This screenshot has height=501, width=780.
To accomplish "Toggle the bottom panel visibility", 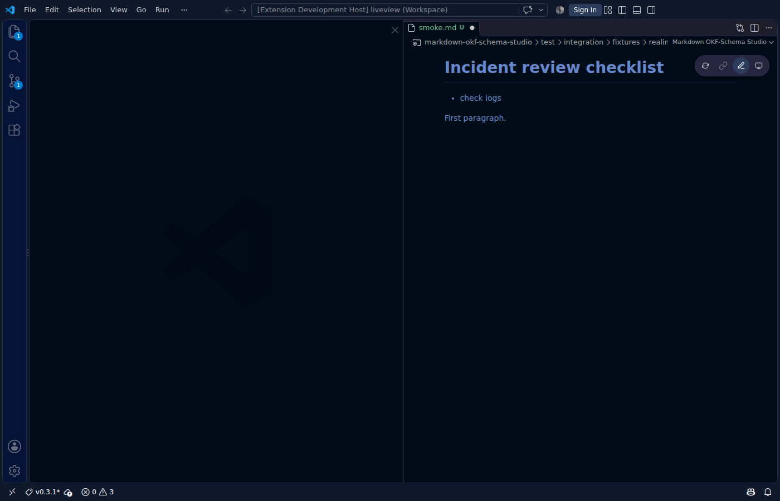I will pos(637,9).
